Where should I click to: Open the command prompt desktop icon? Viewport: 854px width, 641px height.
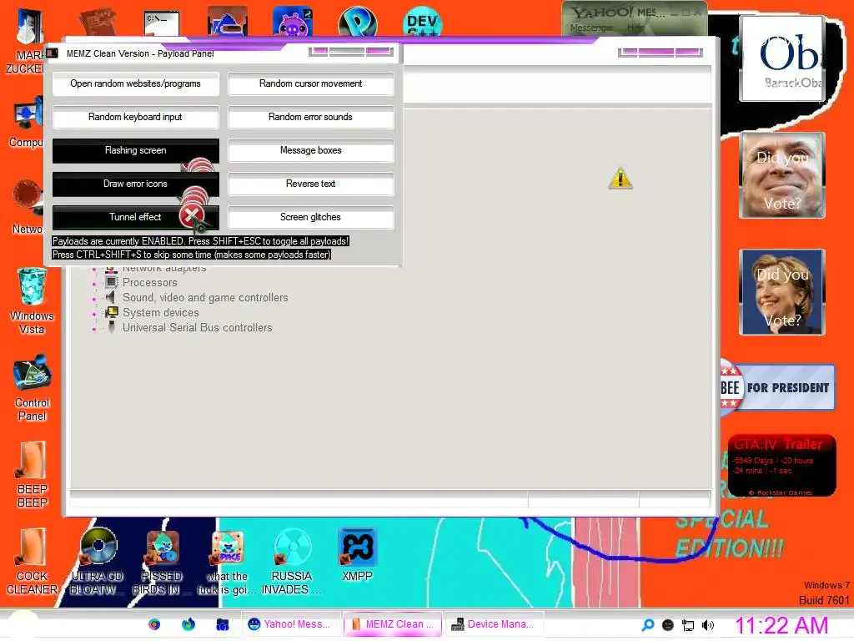pyautogui.click(x=162, y=23)
